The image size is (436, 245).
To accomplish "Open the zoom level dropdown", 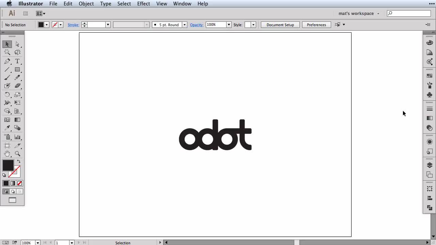I will [x=38, y=243].
